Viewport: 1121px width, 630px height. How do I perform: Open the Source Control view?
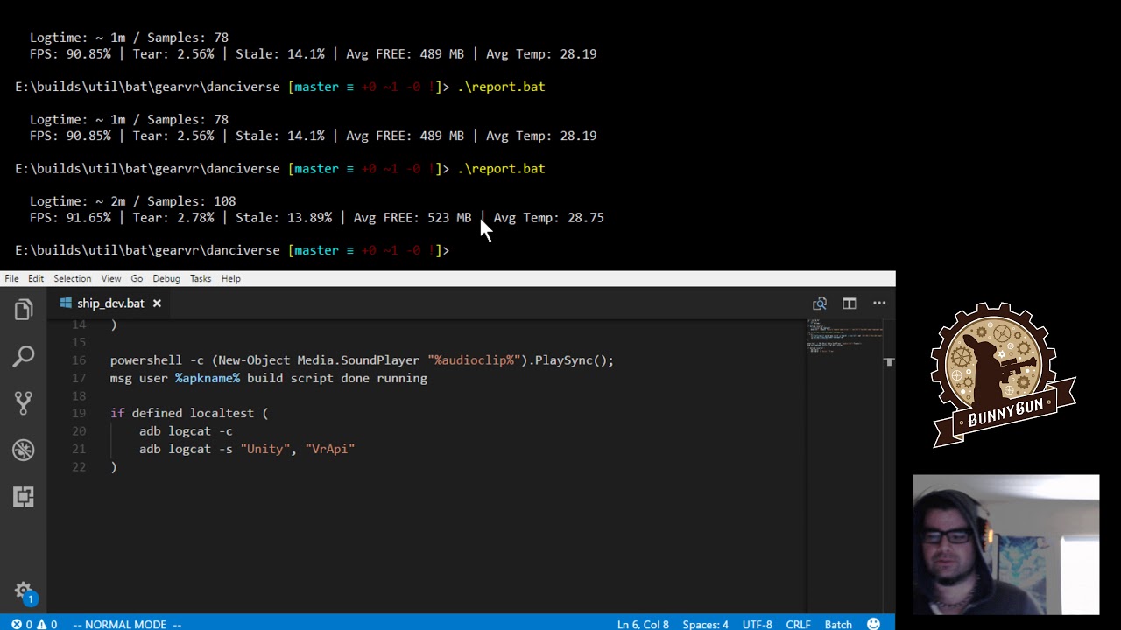coord(24,402)
